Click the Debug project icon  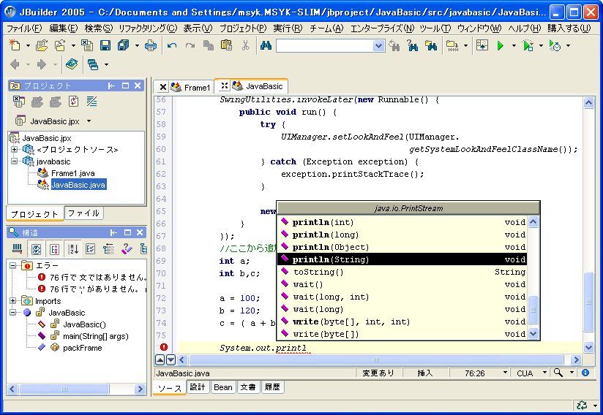click(x=528, y=45)
